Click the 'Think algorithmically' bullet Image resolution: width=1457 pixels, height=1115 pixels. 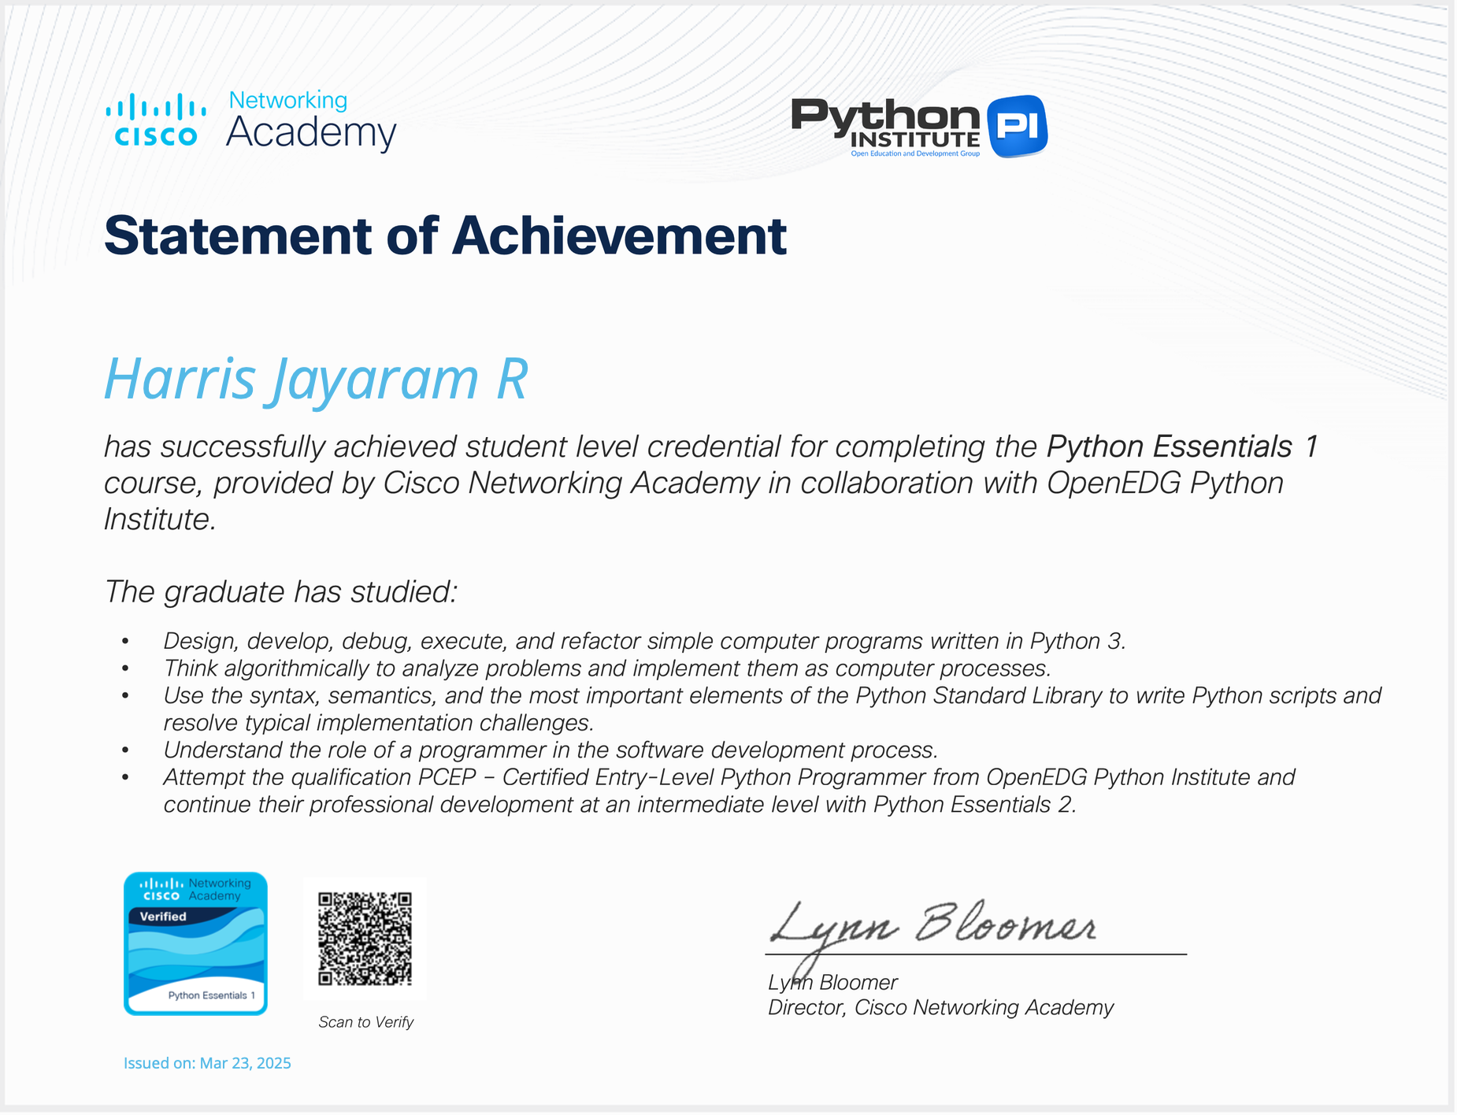coord(607,669)
